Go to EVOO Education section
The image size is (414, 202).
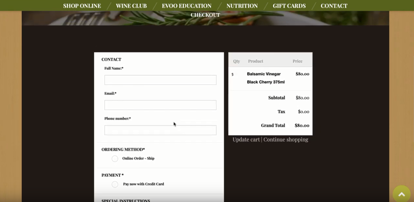point(186,6)
